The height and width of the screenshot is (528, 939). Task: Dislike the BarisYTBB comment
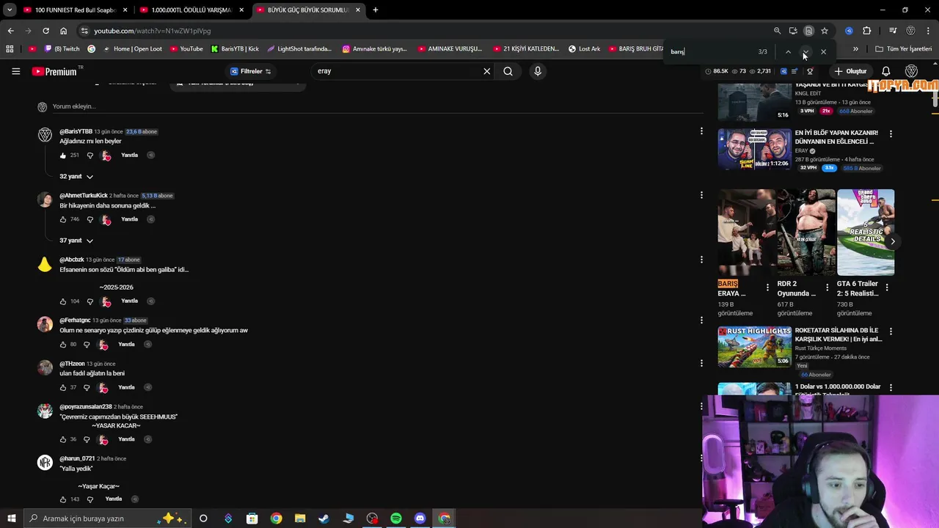pos(90,155)
